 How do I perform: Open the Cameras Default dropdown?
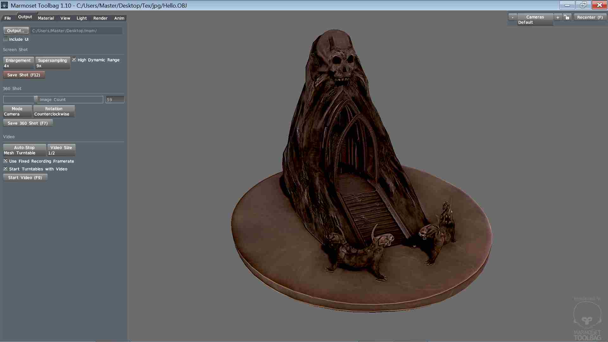tap(535, 20)
